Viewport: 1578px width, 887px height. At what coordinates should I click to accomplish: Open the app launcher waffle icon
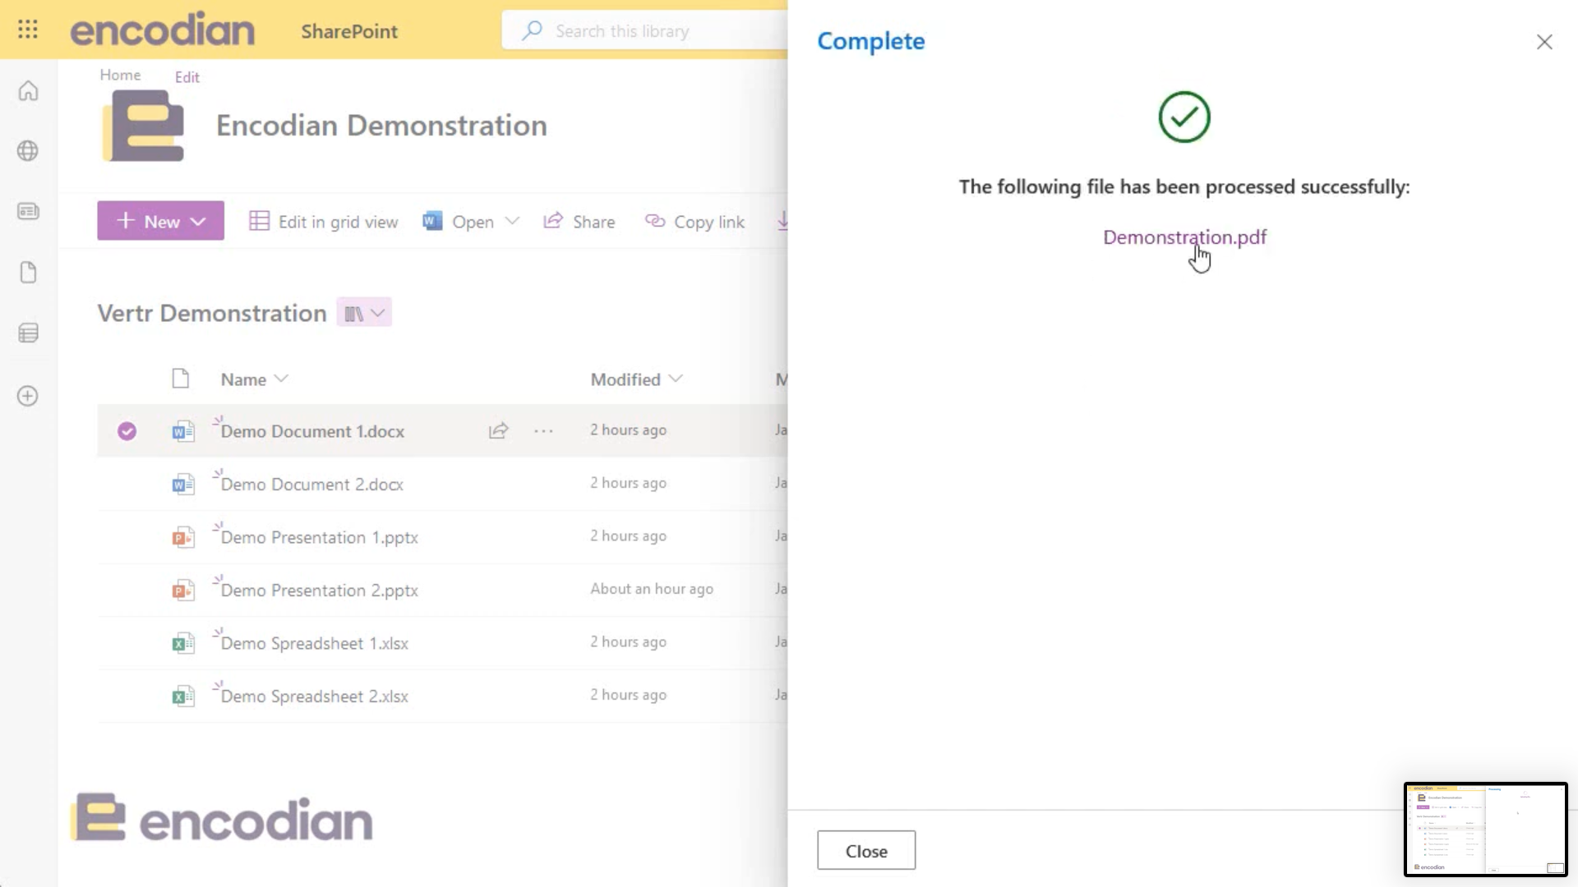pyautogui.click(x=28, y=30)
